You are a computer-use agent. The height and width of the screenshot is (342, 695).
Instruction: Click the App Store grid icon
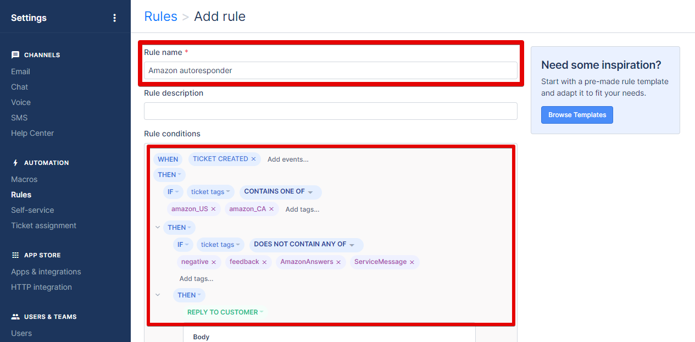(x=15, y=255)
